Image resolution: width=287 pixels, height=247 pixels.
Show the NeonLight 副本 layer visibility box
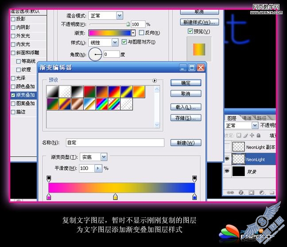click(227, 147)
